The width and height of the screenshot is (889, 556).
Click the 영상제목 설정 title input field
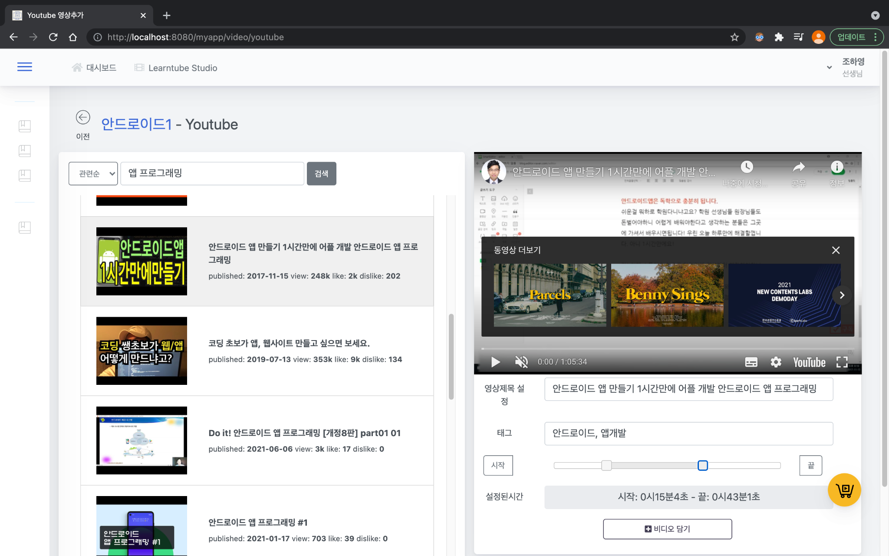(x=688, y=389)
